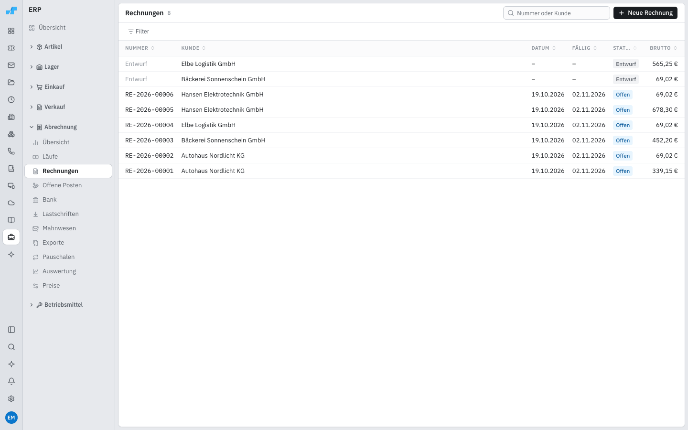
Task: Expand the Artikel section
Action: coord(68,47)
